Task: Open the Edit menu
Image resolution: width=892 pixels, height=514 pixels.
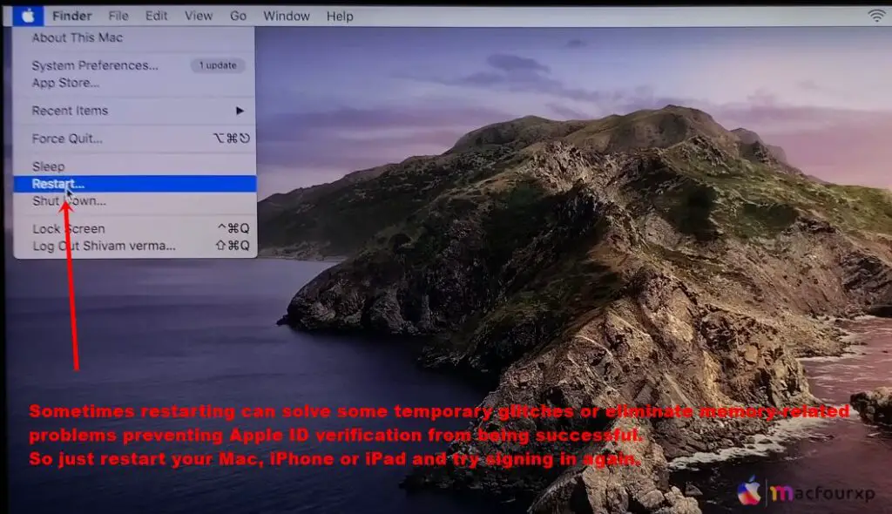Action: pyautogui.click(x=156, y=15)
